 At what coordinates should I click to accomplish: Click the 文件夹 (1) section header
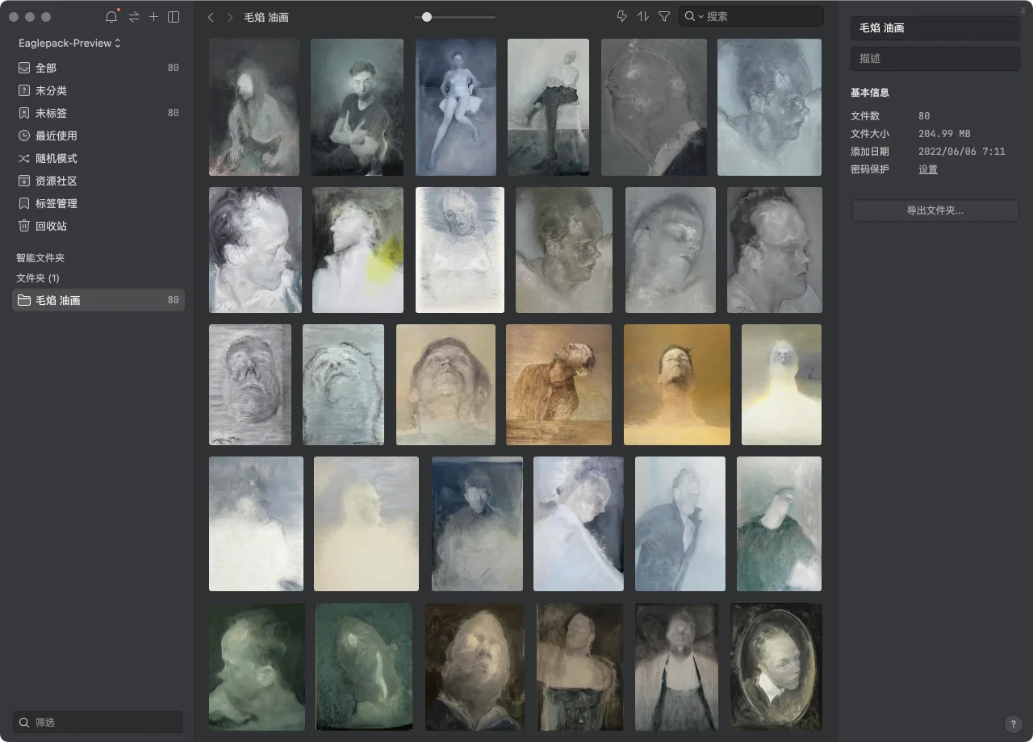(x=38, y=277)
